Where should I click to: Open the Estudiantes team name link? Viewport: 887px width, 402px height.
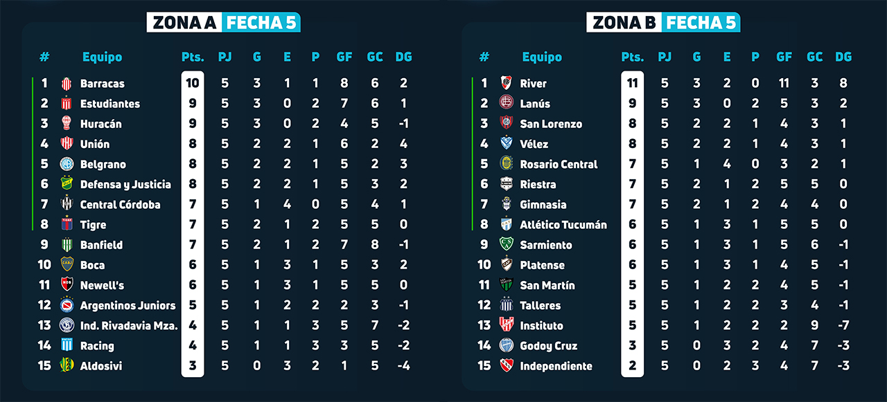(110, 104)
